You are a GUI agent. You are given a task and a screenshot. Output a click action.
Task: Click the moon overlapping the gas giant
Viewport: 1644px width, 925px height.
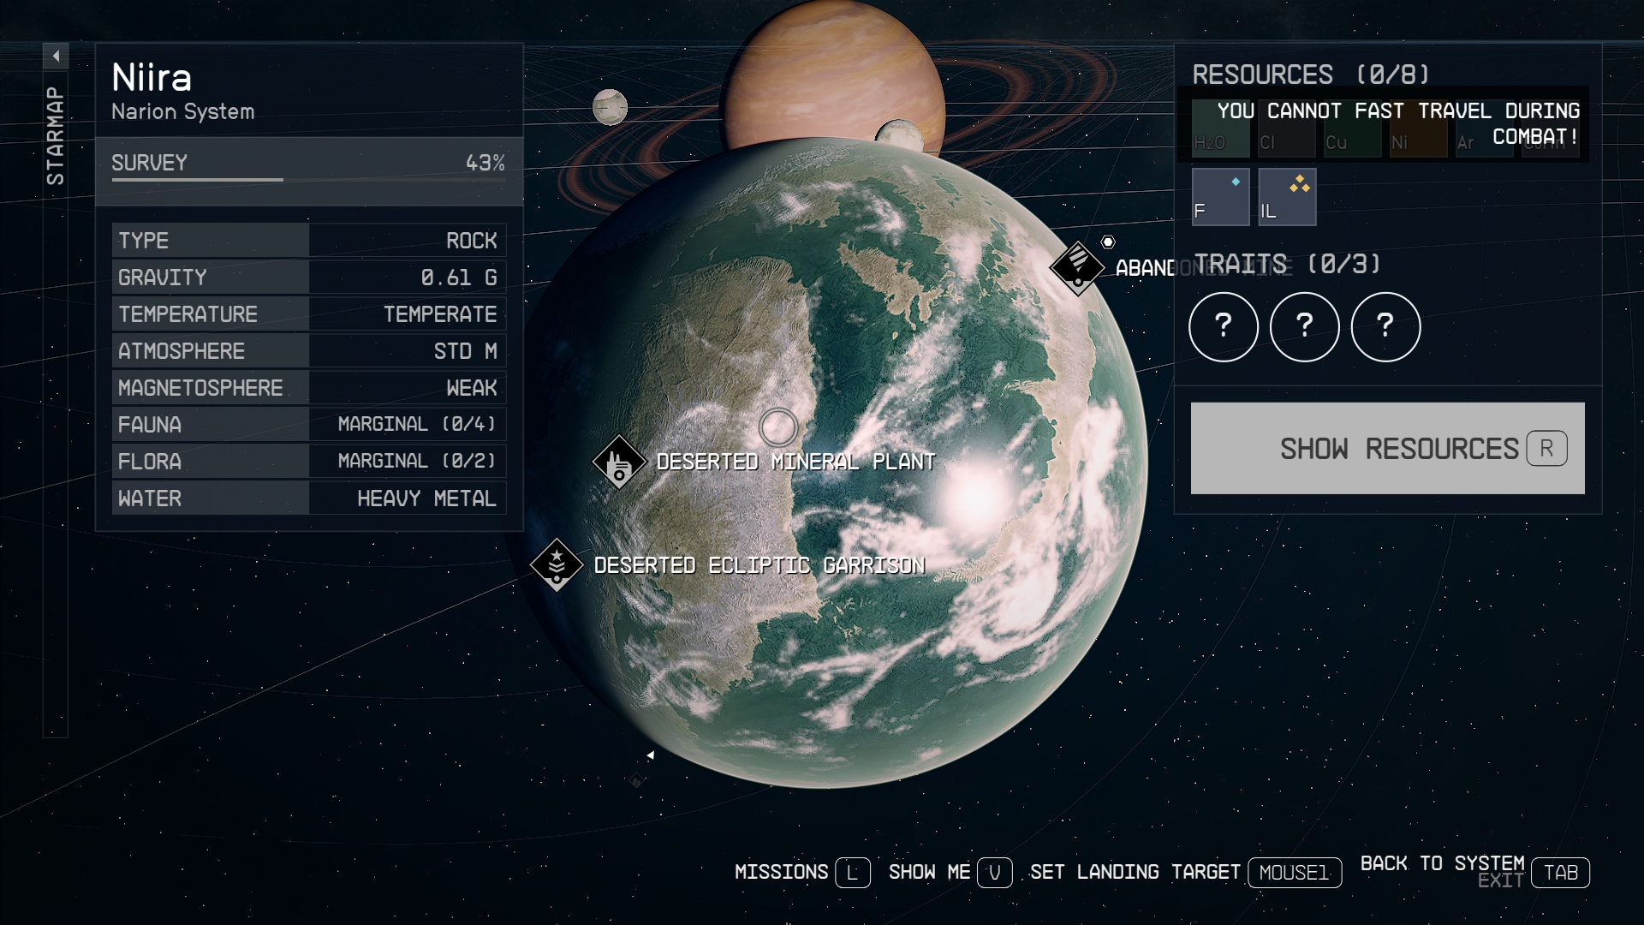899,136
